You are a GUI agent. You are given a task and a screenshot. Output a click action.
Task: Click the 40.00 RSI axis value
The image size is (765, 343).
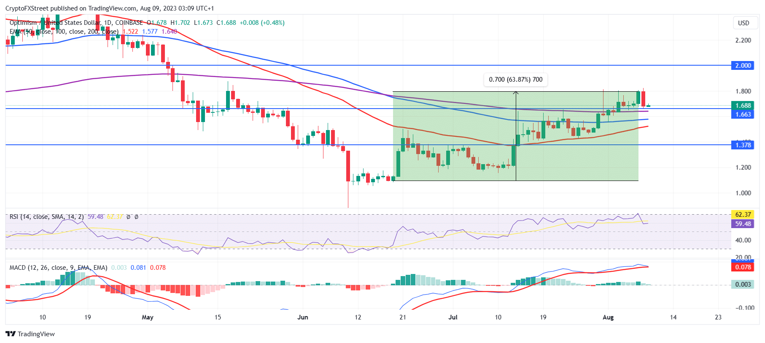tap(743, 240)
